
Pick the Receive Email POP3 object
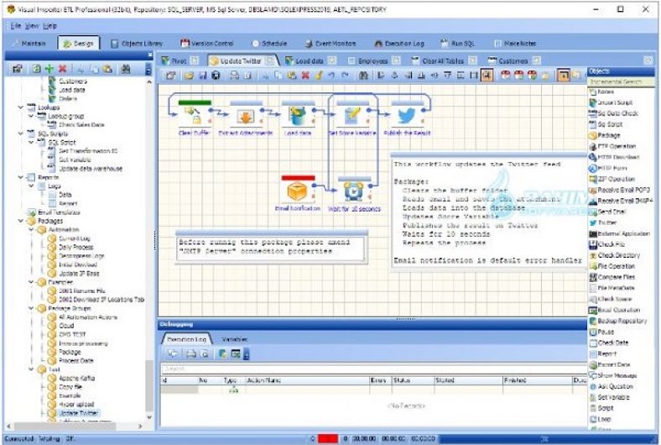click(x=619, y=190)
